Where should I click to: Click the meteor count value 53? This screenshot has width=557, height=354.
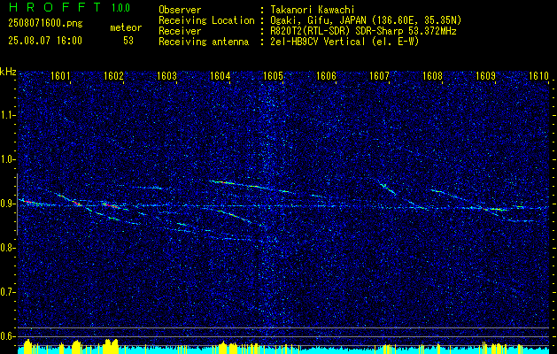[128, 41]
